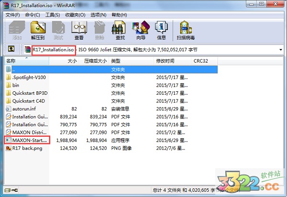Image resolution: width=287 pixels, height=197 pixels.
Task: Close the WinRAR window
Action: click(276, 4)
